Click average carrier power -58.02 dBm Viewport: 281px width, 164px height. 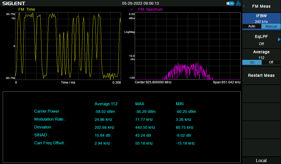click(x=105, y=112)
